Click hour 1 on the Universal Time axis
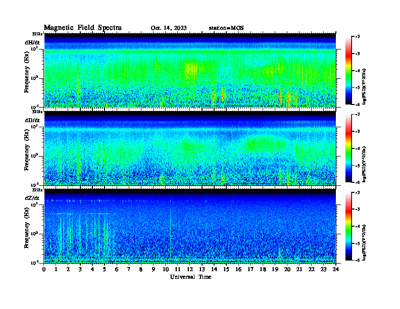This screenshot has width=400, height=309. 56,269
